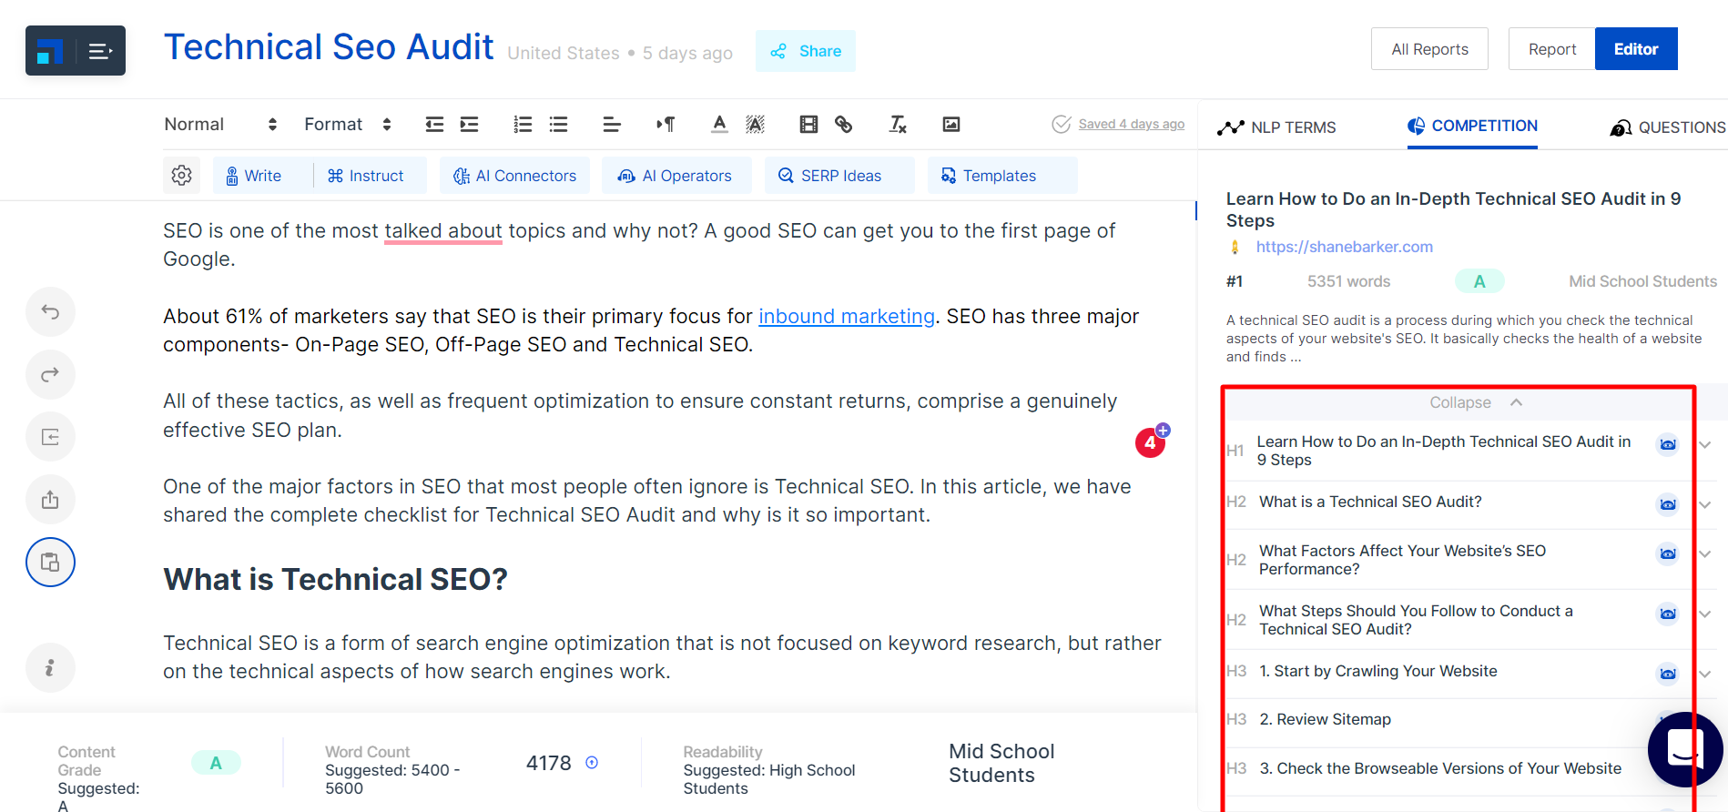This screenshot has width=1728, height=812.
Task: Open the Normal paragraph style dropdown
Action: coord(219,125)
